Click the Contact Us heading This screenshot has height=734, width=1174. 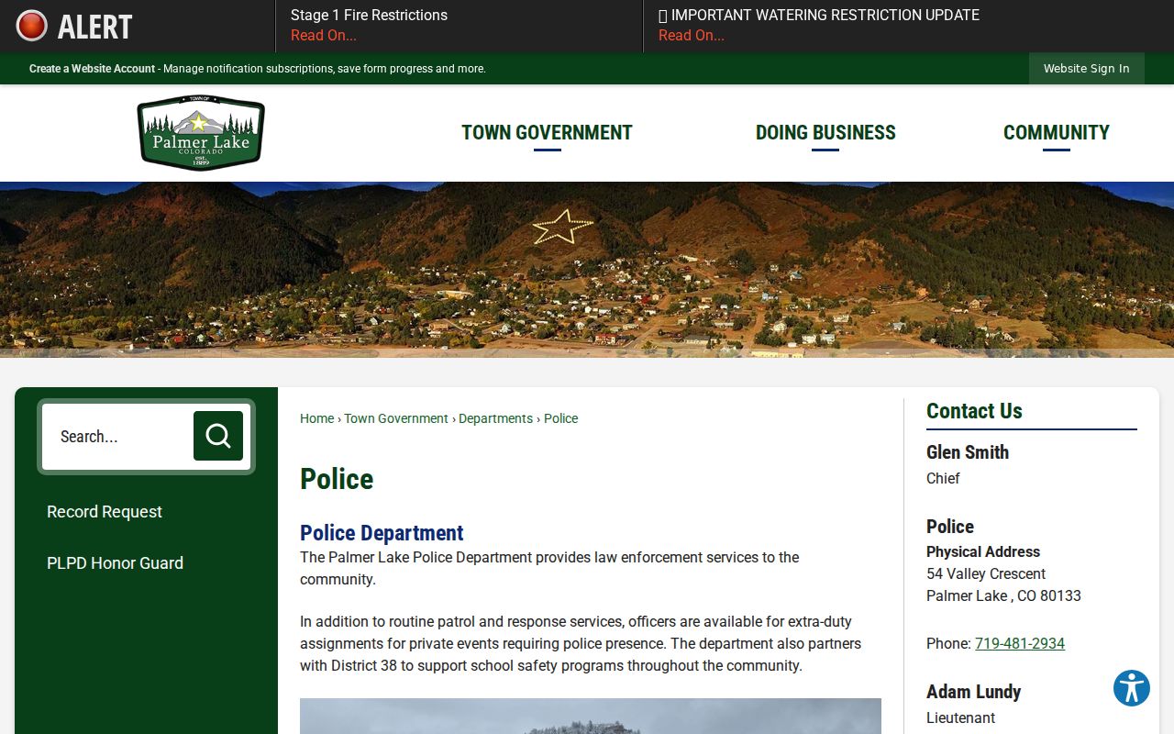pos(974,411)
